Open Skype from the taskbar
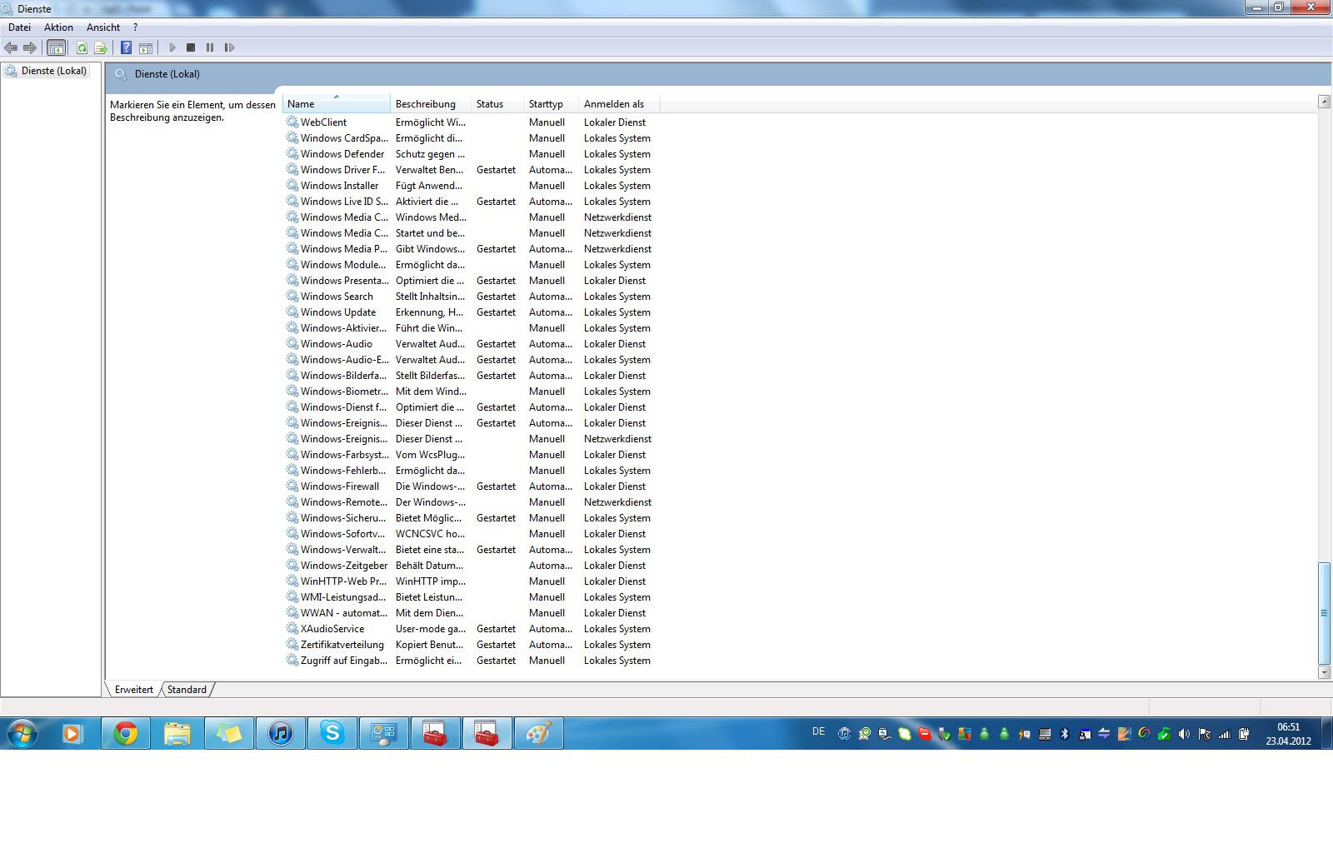The width and height of the screenshot is (1333, 853). (x=332, y=734)
